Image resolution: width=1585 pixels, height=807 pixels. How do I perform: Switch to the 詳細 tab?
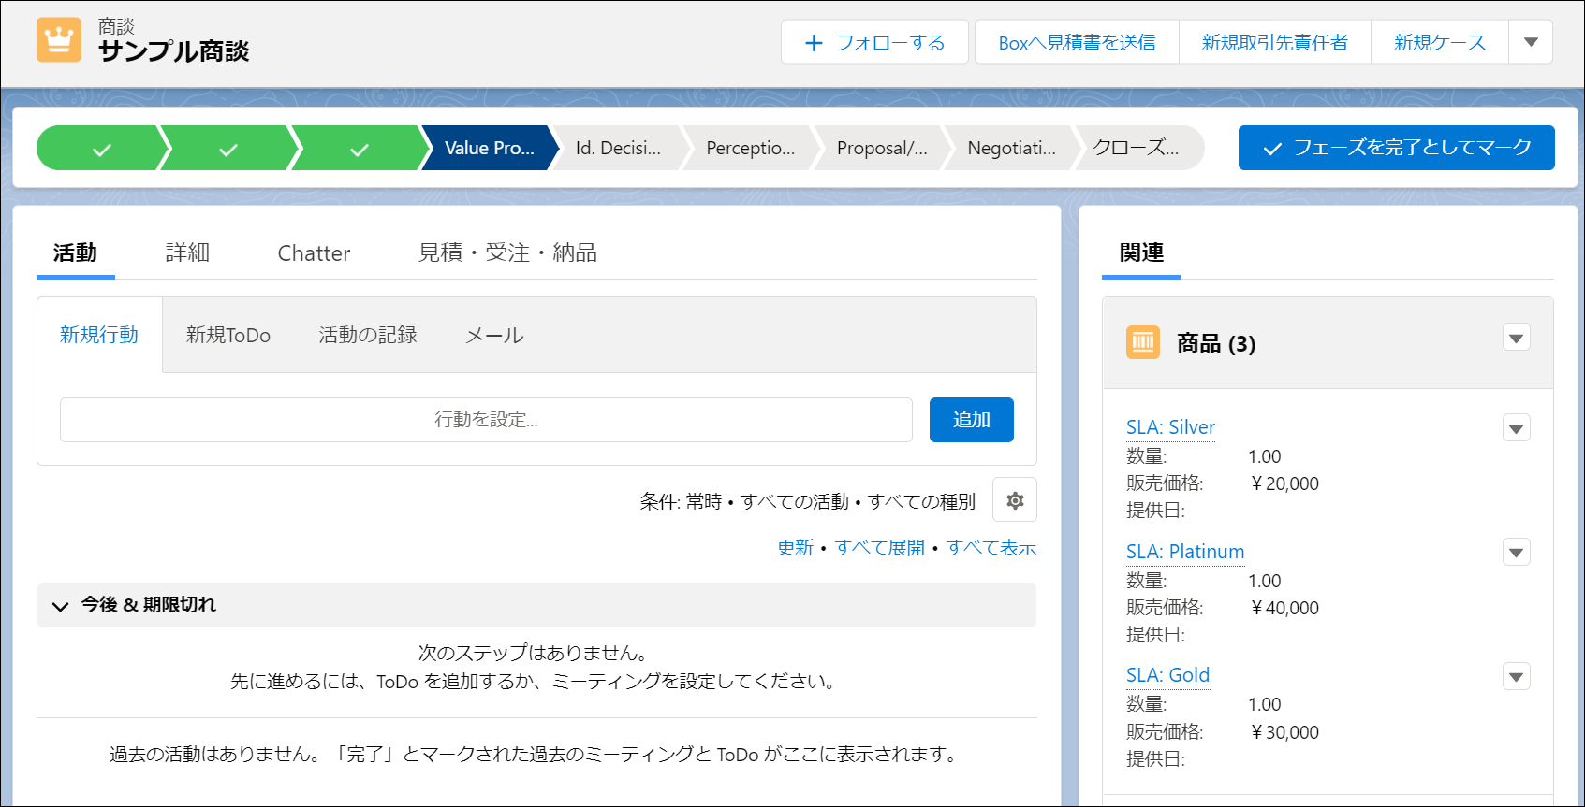tap(187, 252)
